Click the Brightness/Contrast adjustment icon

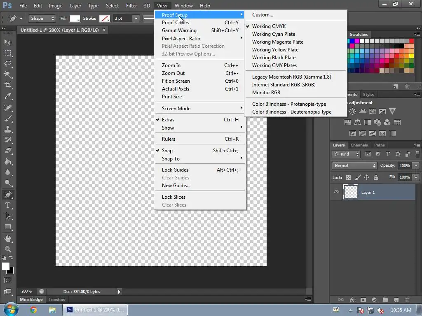(x=352, y=111)
